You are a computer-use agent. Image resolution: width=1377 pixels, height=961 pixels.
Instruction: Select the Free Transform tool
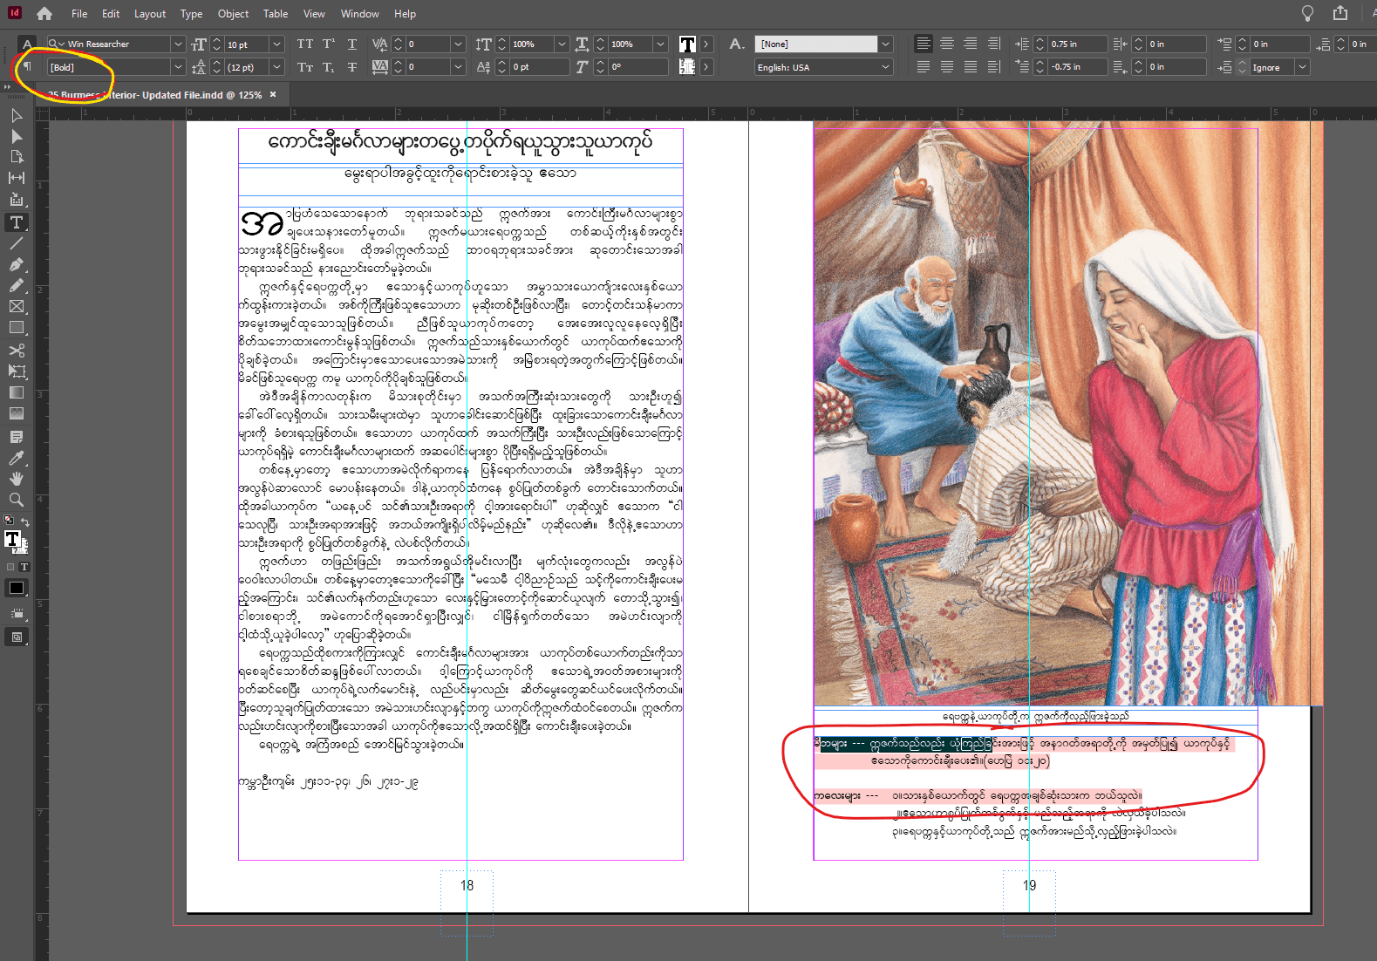coord(17,371)
